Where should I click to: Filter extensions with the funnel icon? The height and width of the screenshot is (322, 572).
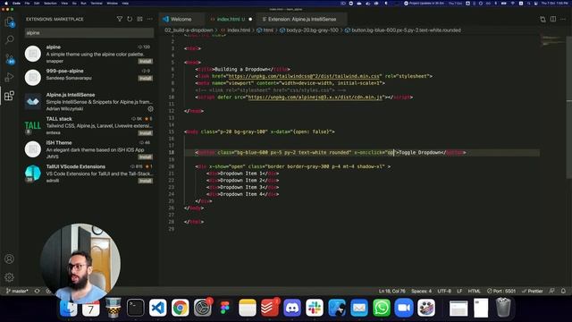tap(119, 19)
